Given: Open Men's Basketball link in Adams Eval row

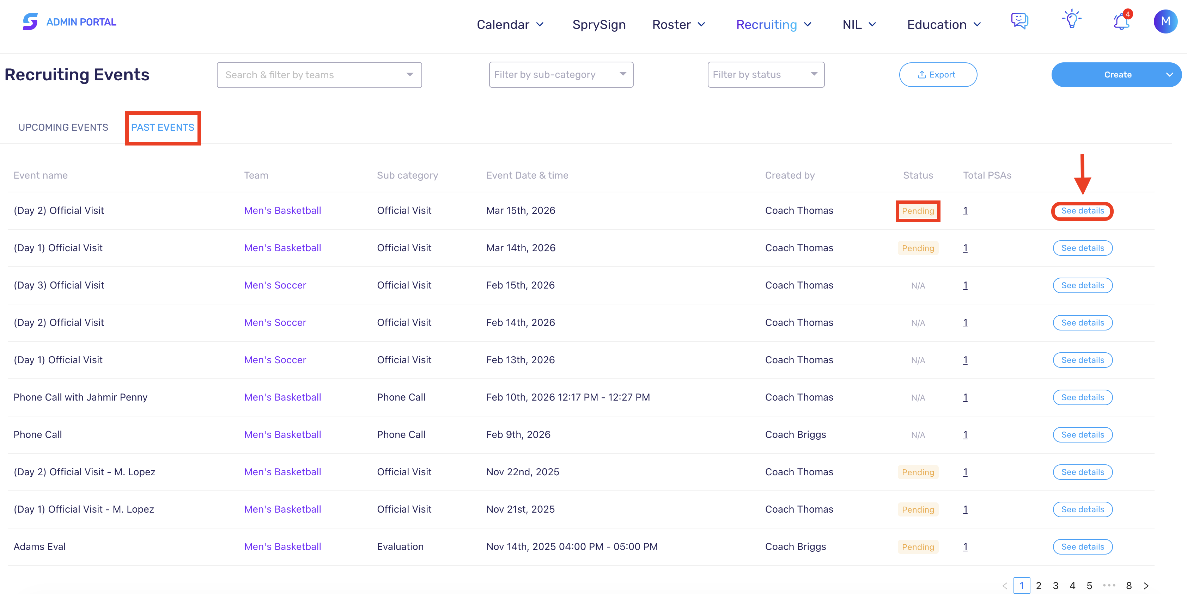Looking at the screenshot, I should tap(282, 546).
